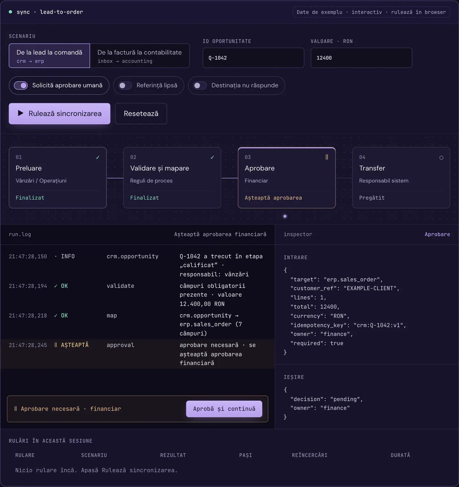Click the customer_ref line in INTRARE
The image size is (459, 487).
tap(345, 288)
